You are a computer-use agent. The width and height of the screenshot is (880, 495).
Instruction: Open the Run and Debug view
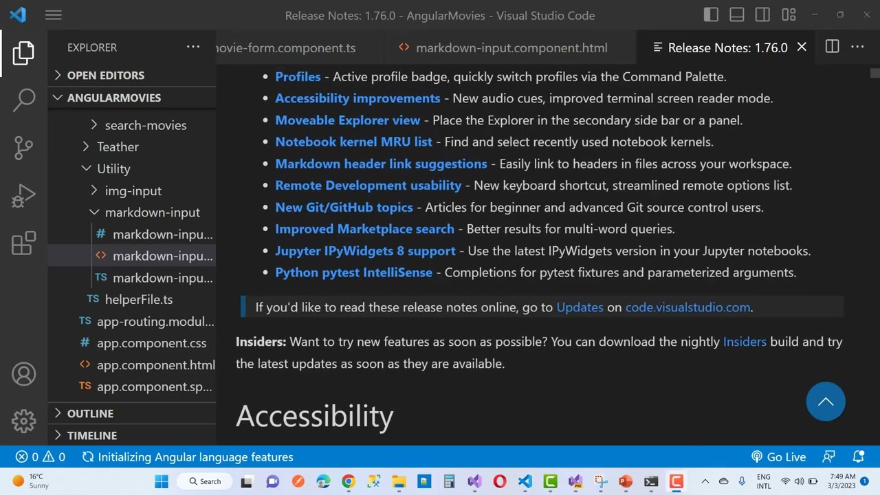23,196
